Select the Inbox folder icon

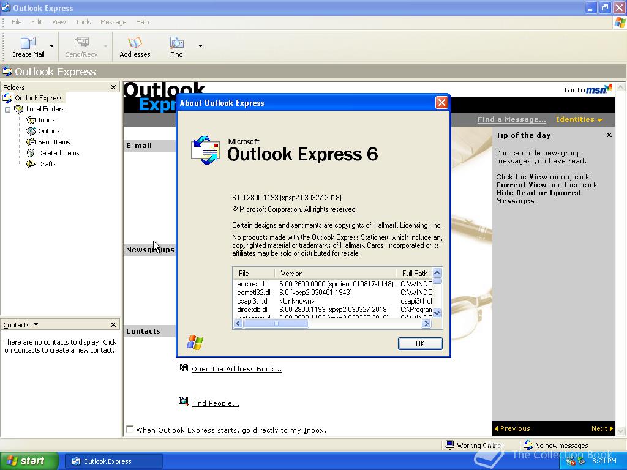31,120
